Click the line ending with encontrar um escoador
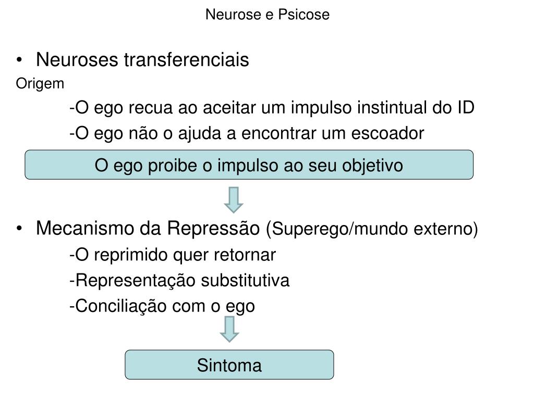 [247, 133]
